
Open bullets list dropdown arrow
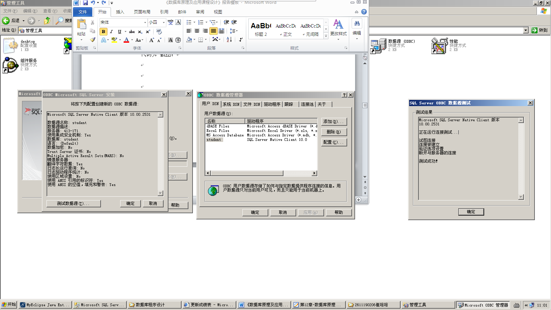(195, 22)
